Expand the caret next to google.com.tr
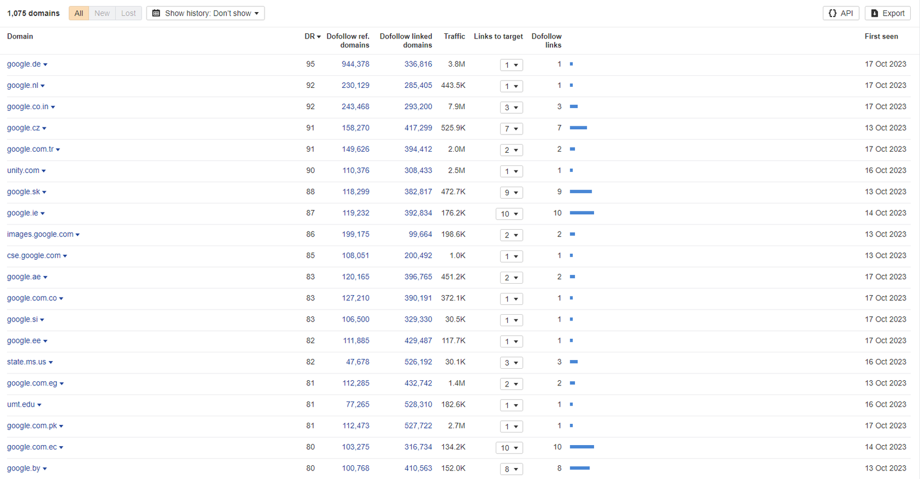The height and width of the screenshot is (479, 920). (58, 150)
